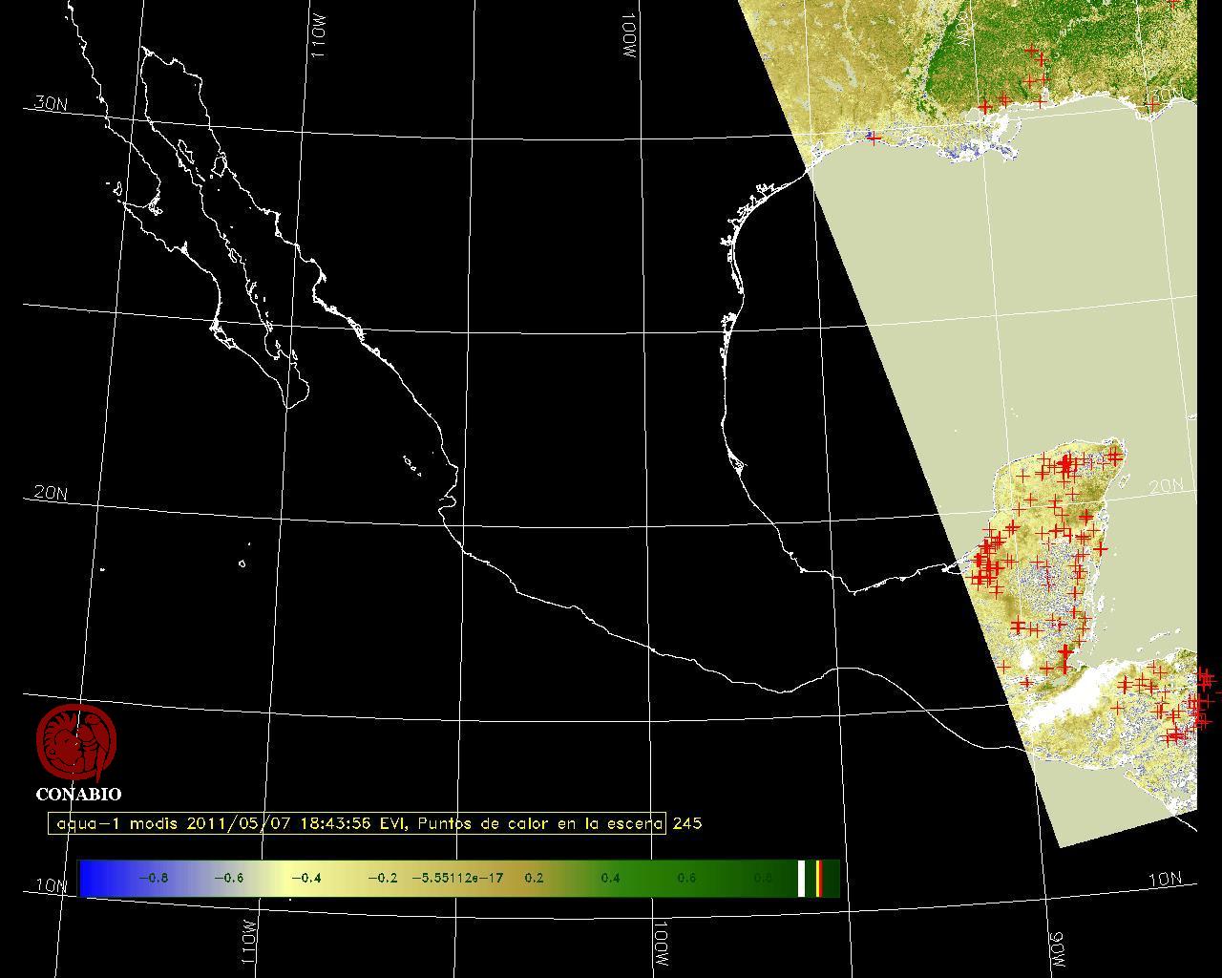Select the isolated red hot spot cross on Texas coast
The width and height of the screenshot is (1222, 978).
click(873, 138)
